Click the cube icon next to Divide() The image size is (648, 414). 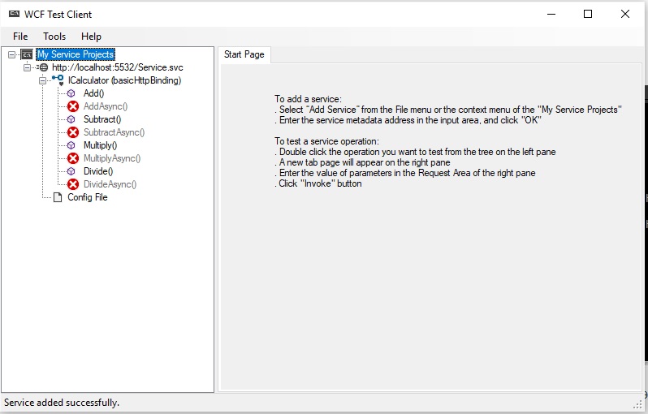(x=71, y=171)
